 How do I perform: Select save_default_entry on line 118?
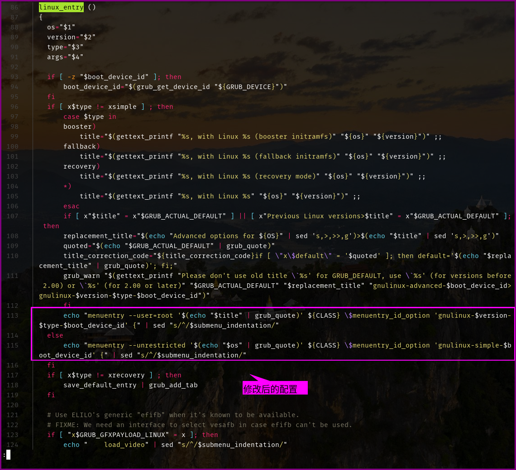click(x=100, y=385)
